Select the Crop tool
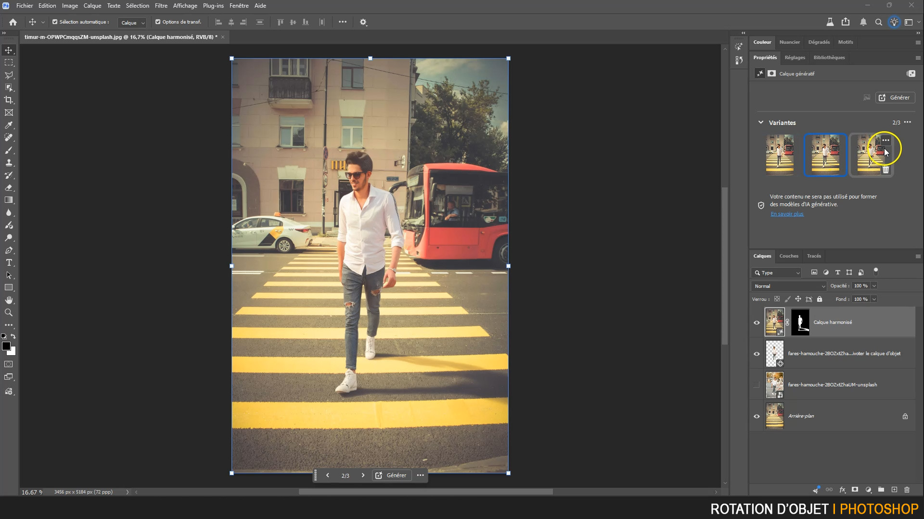 click(9, 100)
